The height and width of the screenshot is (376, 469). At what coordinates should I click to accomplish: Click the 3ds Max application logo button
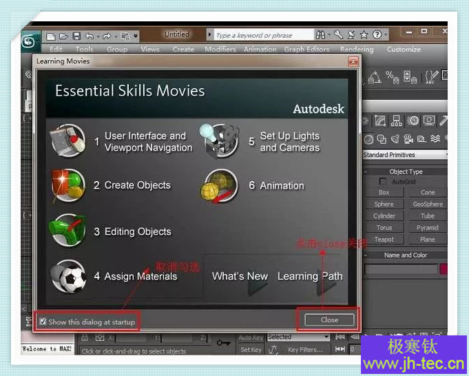click(30, 41)
